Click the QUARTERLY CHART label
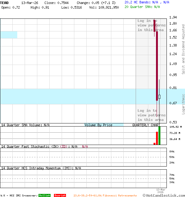 pyautogui.click(x=146, y=125)
